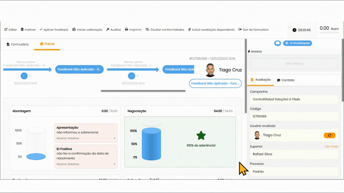Click the Inativar trash icon
Image resolution: width=344 pixels, height=193 pixels.
point(22,30)
